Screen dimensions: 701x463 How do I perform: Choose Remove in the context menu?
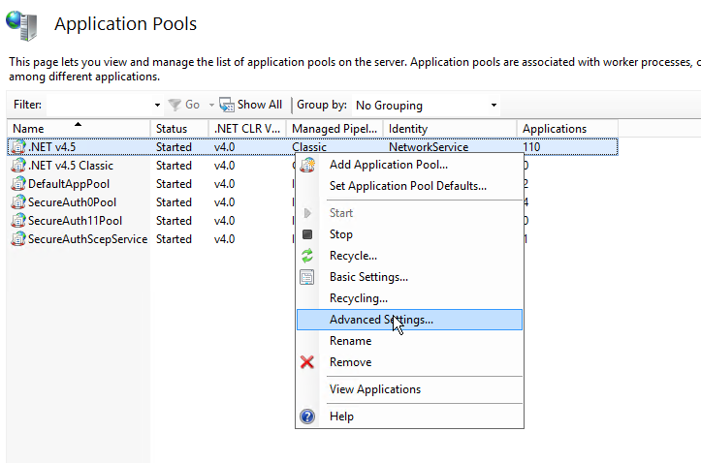[x=409, y=362]
